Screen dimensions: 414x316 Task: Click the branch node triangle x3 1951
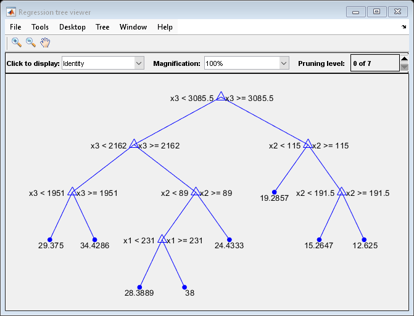(x=72, y=191)
